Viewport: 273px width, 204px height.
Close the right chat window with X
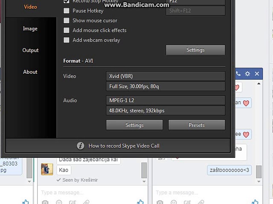click(257, 74)
